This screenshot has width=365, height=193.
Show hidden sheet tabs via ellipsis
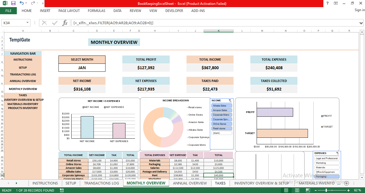(x=338, y=183)
